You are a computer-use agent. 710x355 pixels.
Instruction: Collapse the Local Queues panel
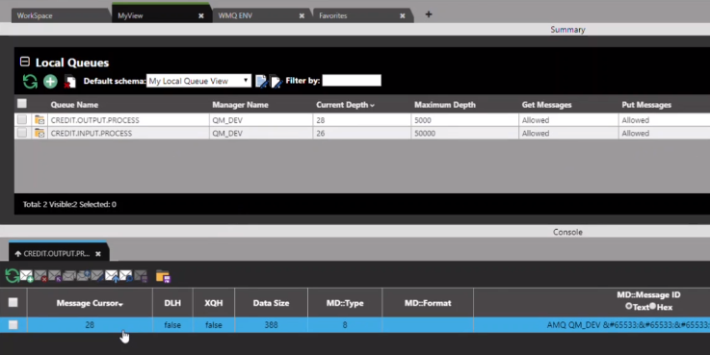click(25, 62)
